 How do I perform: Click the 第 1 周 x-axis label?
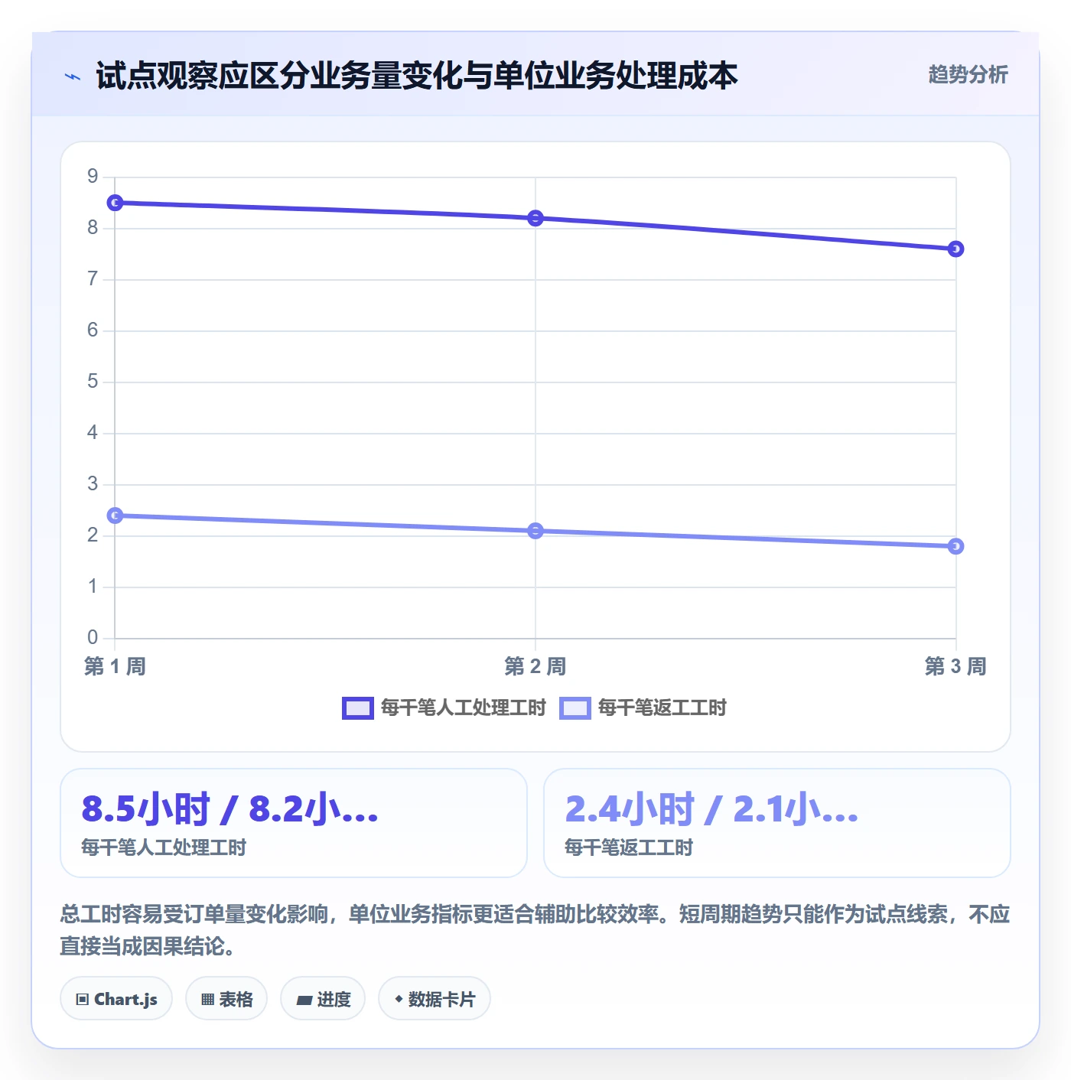[115, 666]
